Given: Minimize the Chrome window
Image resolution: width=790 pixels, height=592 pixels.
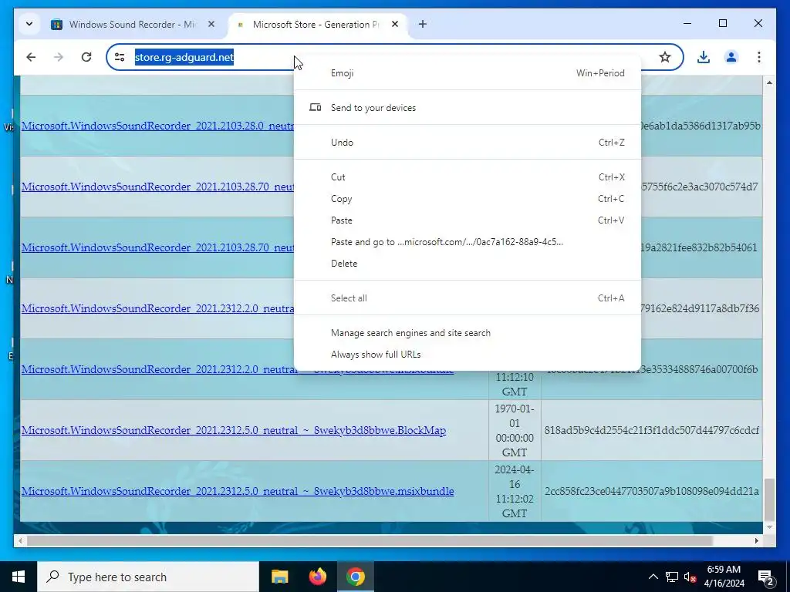Looking at the screenshot, I should [687, 23].
